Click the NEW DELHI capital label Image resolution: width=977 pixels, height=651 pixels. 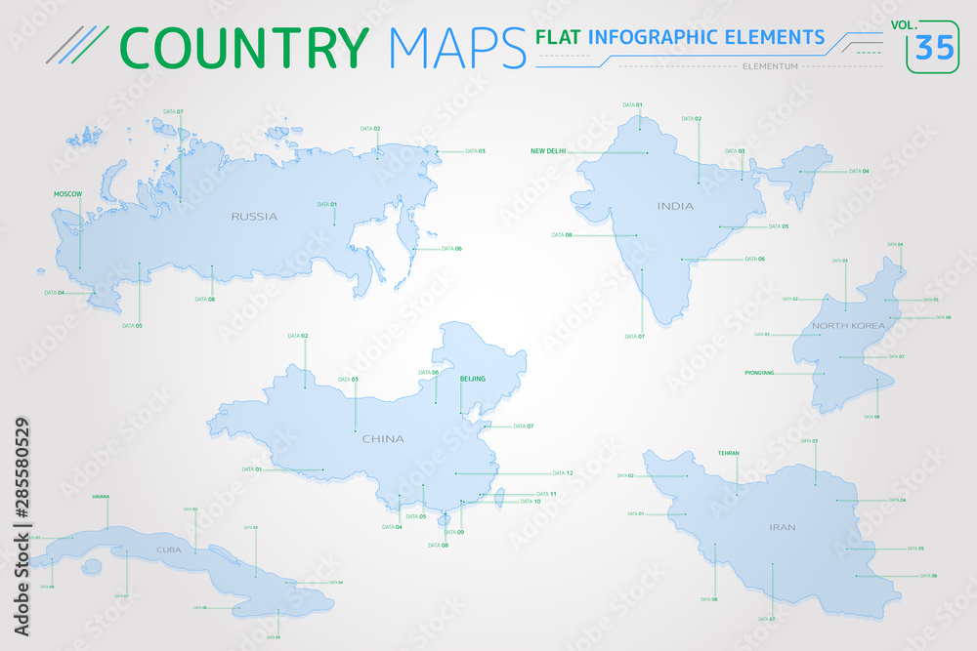[548, 151]
